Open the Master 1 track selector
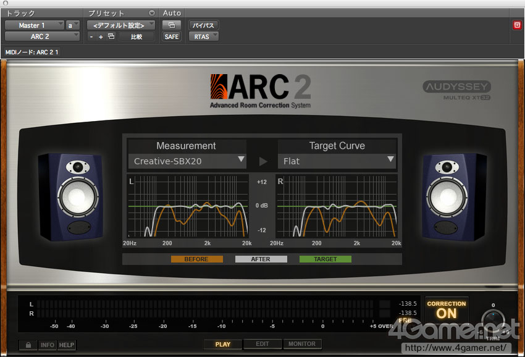The image size is (525, 357). click(x=34, y=25)
